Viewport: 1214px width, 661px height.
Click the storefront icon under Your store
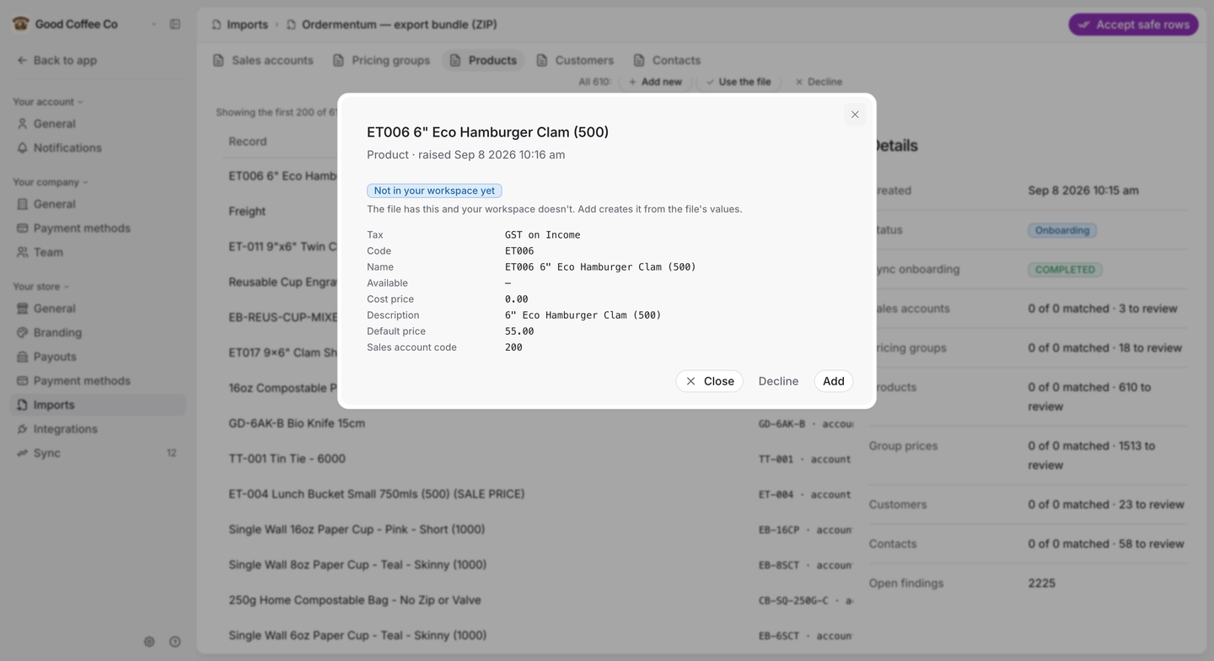(x=23, y=309)
